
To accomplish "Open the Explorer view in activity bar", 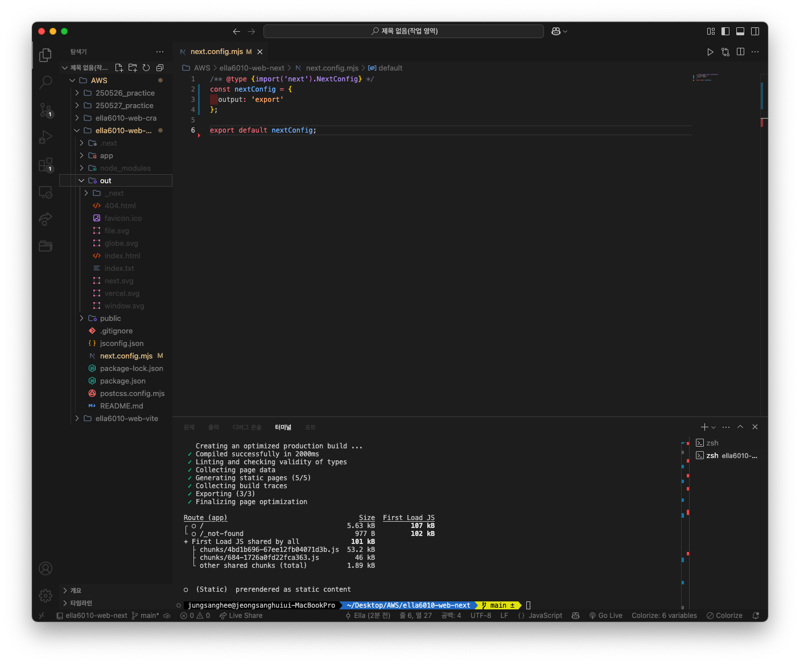I will pyautogui.click(x=46, y=55).
